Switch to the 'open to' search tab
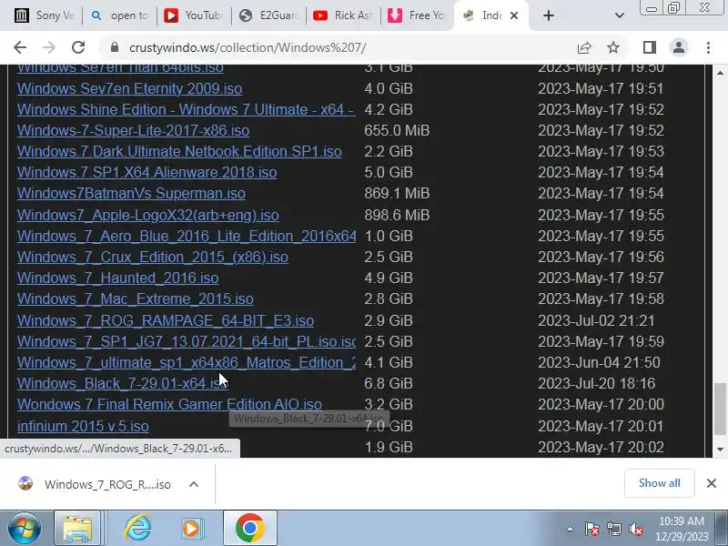This screenshot has height=546, width=728. 120,15
